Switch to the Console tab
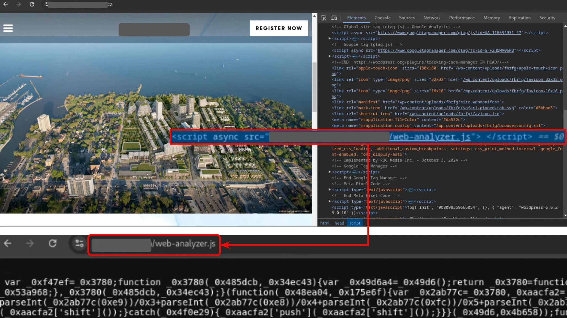The width and height of the screenshot is (567, 318). tap(382, 18)
